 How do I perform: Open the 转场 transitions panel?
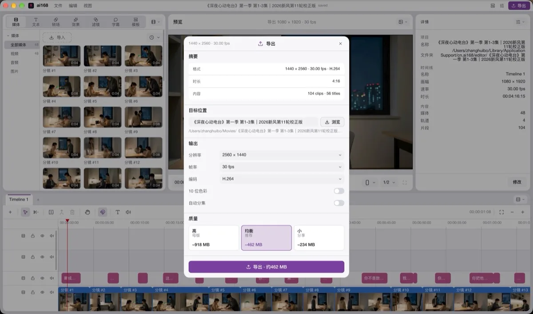56,22
